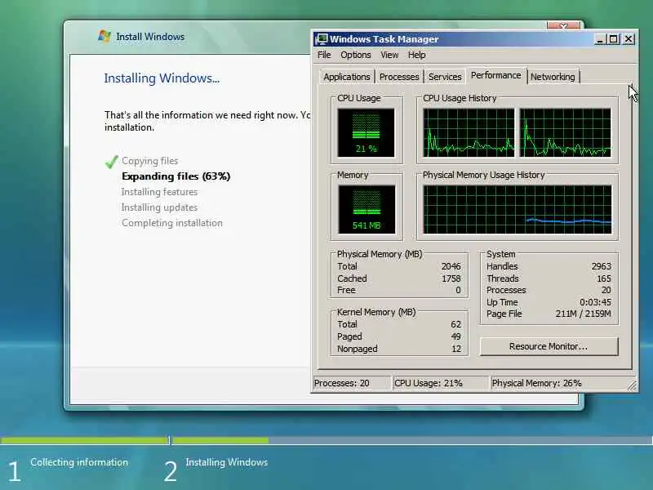Click 'Physical Memory: 26%' in the status bar
This screenshot has height=490, width=653.
click(x=536, y=383)
